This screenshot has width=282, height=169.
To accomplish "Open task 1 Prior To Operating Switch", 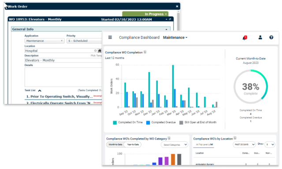I will click(59, 97).
